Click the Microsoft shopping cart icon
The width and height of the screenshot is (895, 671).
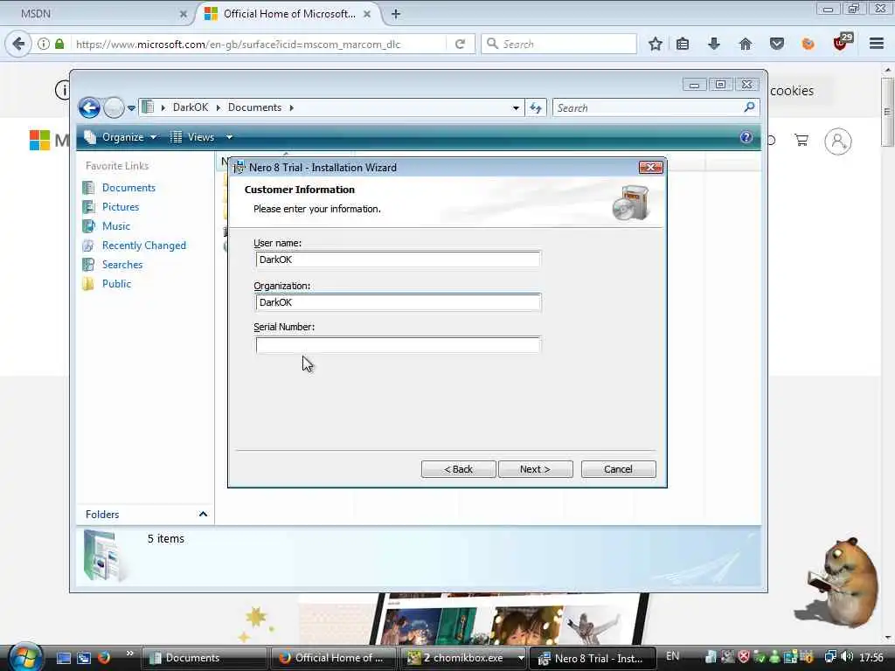801,141
